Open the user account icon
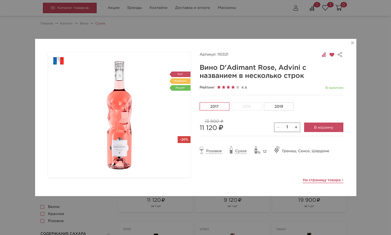This screenshot has height=235, width=391. (x=296, y=7)
